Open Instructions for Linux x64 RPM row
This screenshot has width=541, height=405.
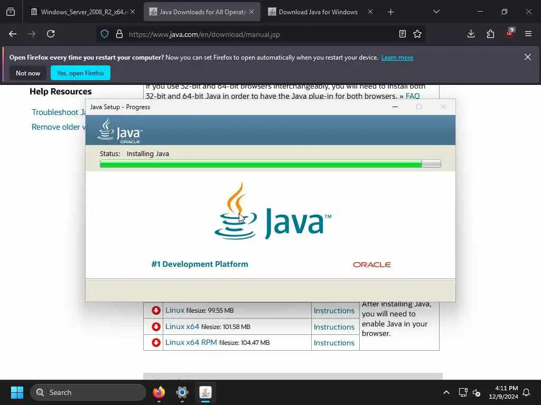334,343
